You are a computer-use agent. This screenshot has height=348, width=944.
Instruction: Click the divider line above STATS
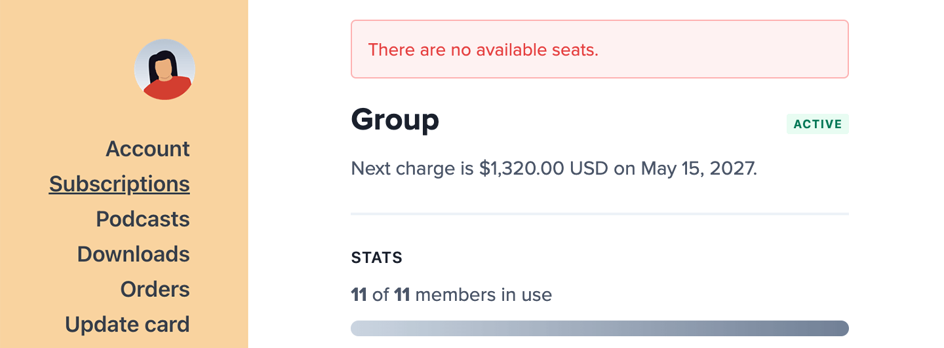(599, 214)
